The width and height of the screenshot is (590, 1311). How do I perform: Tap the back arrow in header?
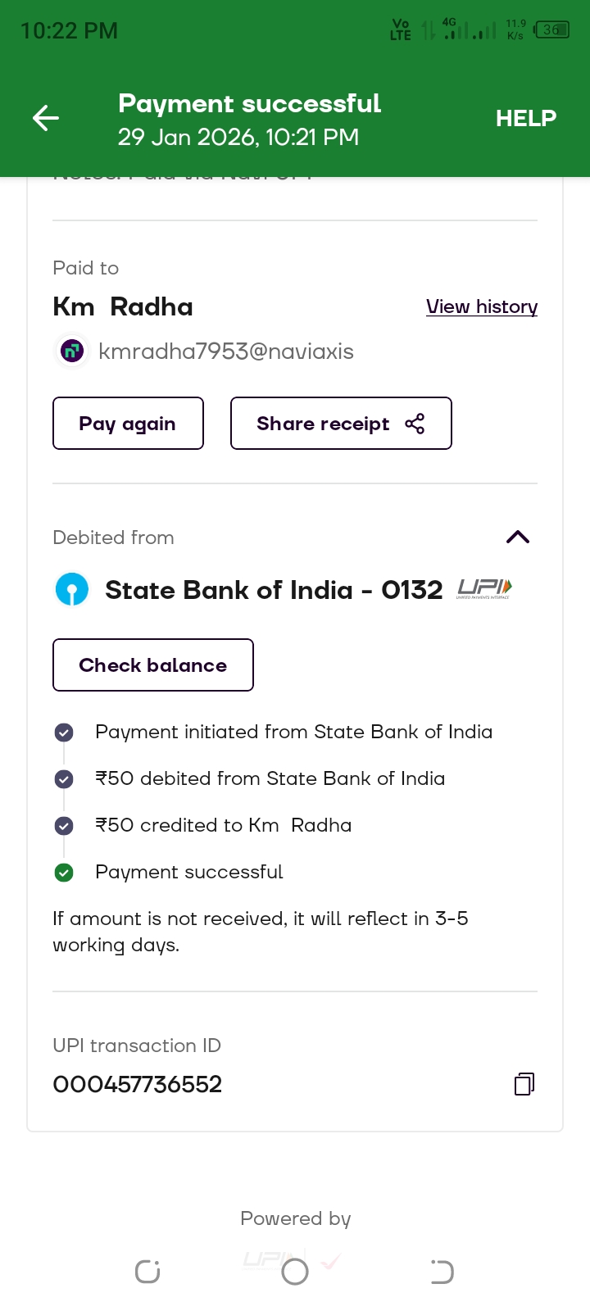click(46, 118)
